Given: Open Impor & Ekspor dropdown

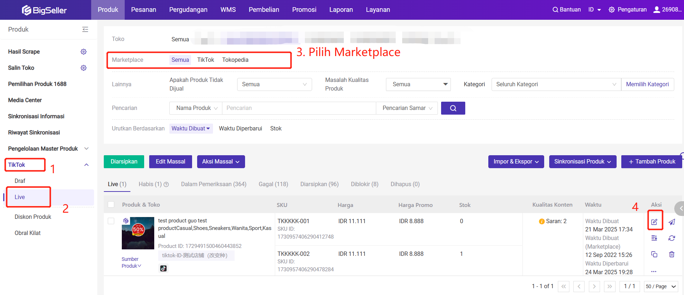Looking at the screenshot, I should pos(516,162).
